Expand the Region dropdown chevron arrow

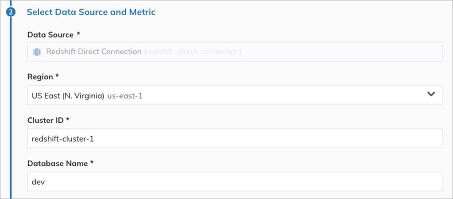pos(431,94)
